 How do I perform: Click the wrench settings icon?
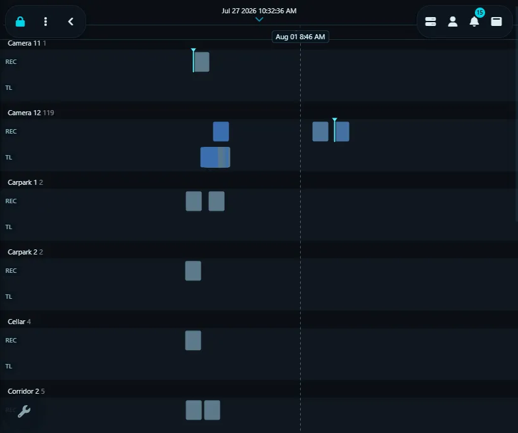24,411
